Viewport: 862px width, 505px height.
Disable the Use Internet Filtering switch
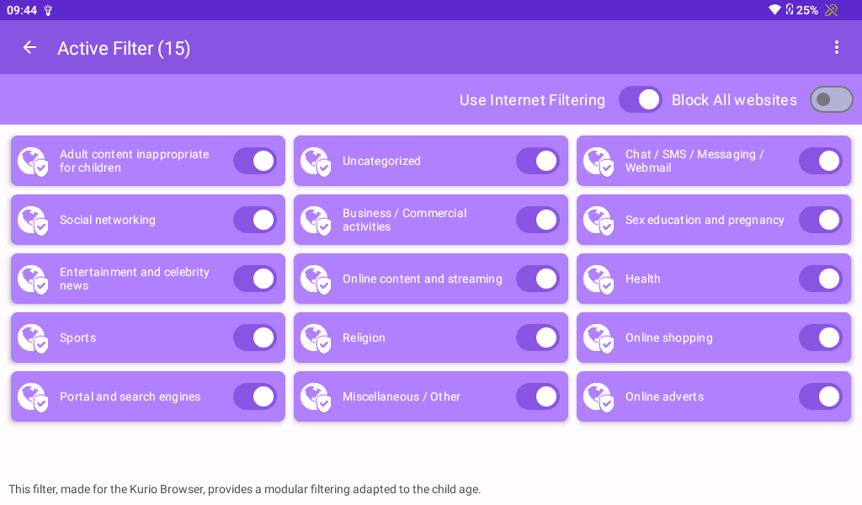point(640,100)
